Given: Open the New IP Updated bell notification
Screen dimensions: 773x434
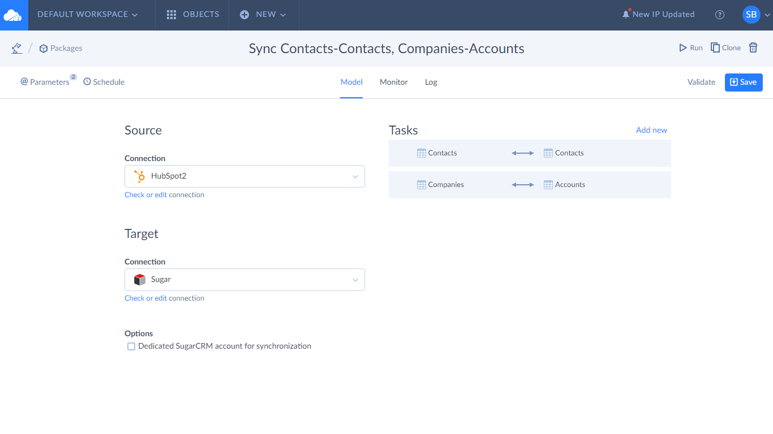Looking at the screenshot, I should [x=658, y=15].
